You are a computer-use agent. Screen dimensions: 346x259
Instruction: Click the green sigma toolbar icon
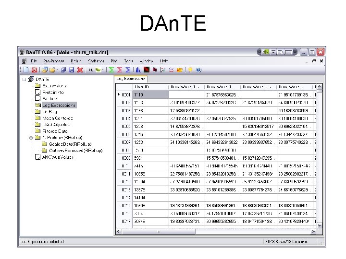click(x=111, y=70)
